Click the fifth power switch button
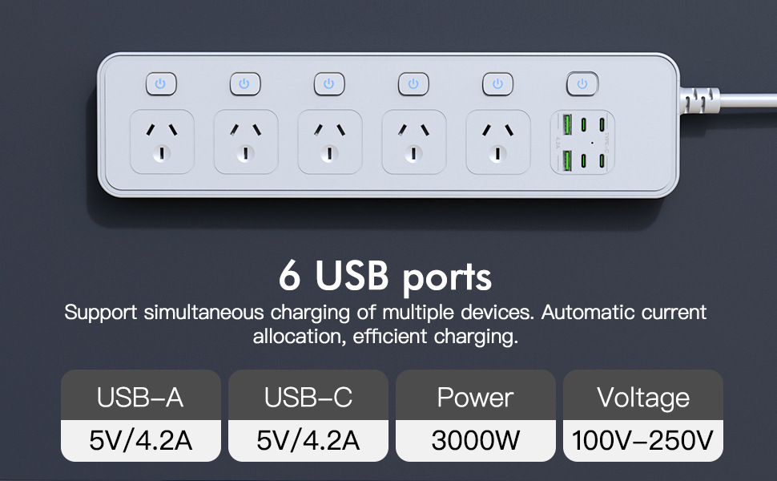This screenshot has height=481, width=777. coord(498,84)
